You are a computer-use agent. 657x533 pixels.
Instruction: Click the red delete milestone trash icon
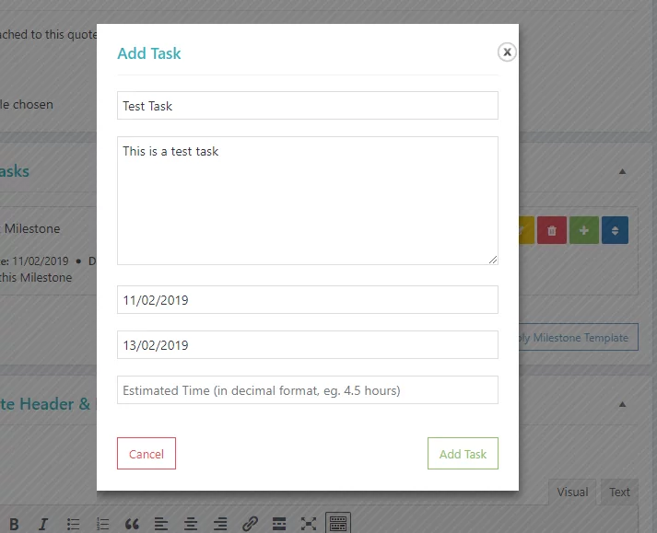point(552,230)
